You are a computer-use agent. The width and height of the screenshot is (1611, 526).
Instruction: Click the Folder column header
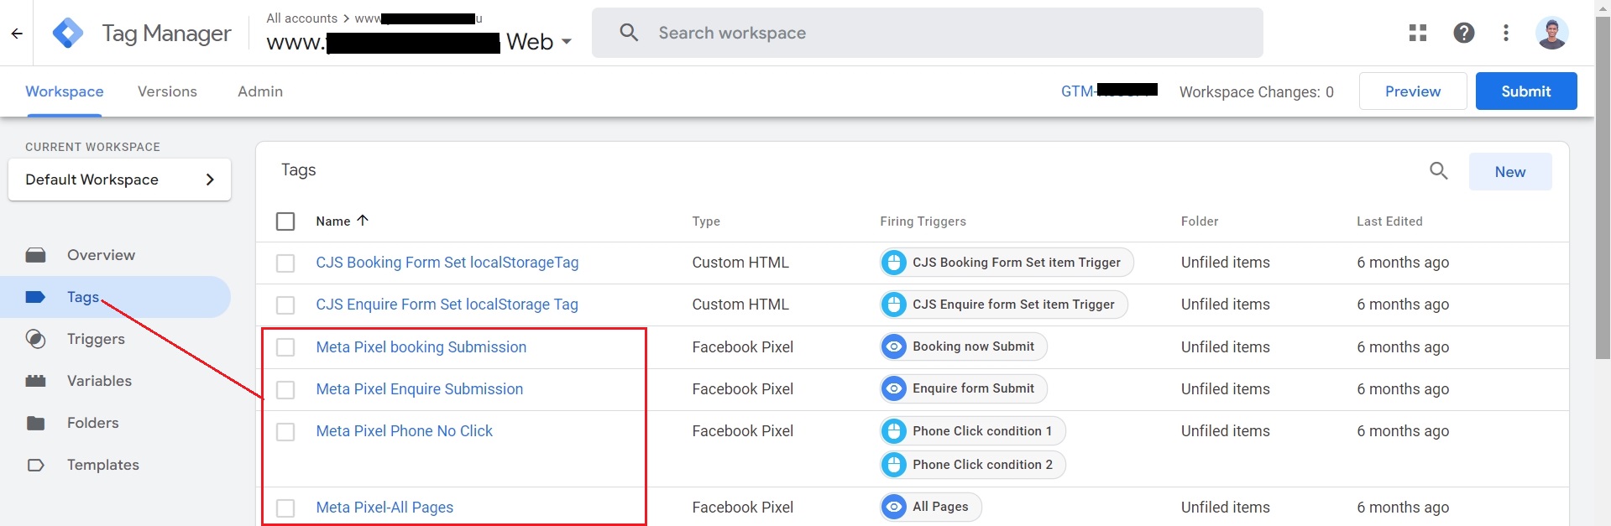click(1200, 221)
